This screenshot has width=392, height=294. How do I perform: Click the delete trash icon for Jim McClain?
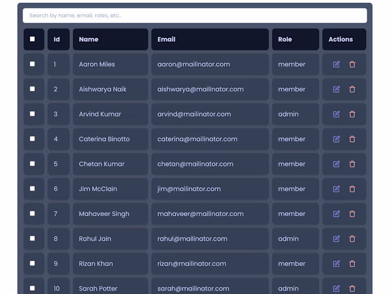[352, 189]
